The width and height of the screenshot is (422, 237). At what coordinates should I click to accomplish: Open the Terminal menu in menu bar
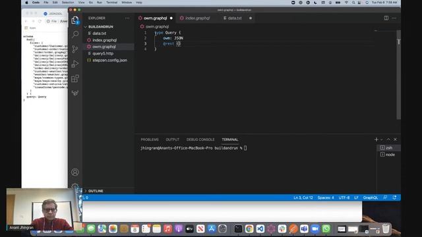pyautogui.click(x=111, y=3)
